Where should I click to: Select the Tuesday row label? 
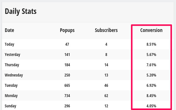pyautogui.click(x=11, y=86)
